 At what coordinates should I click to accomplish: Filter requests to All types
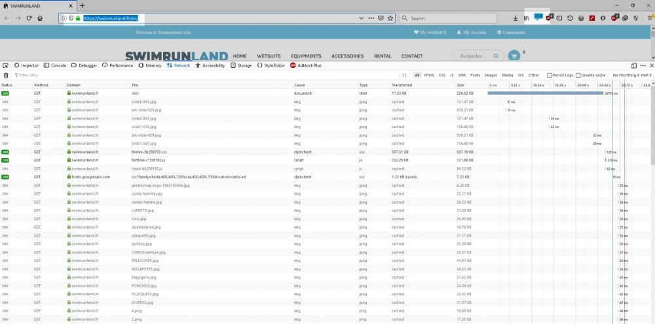tap(417, 75)
